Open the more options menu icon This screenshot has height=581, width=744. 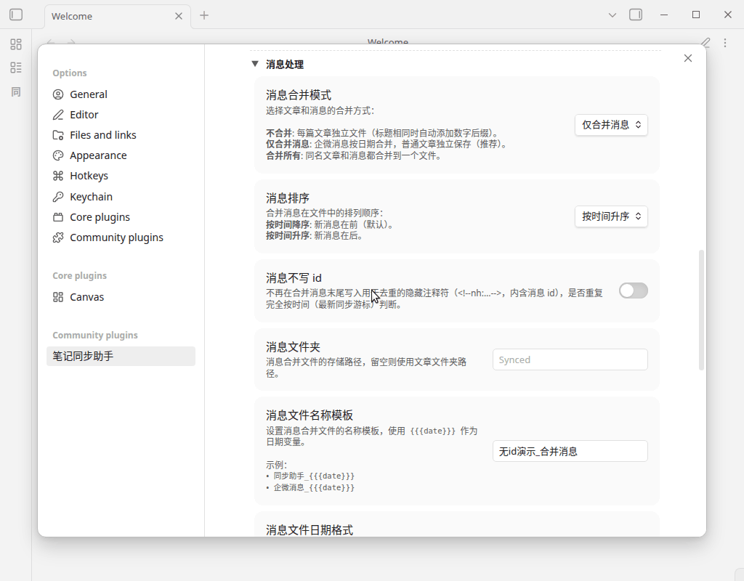point(725,43)
